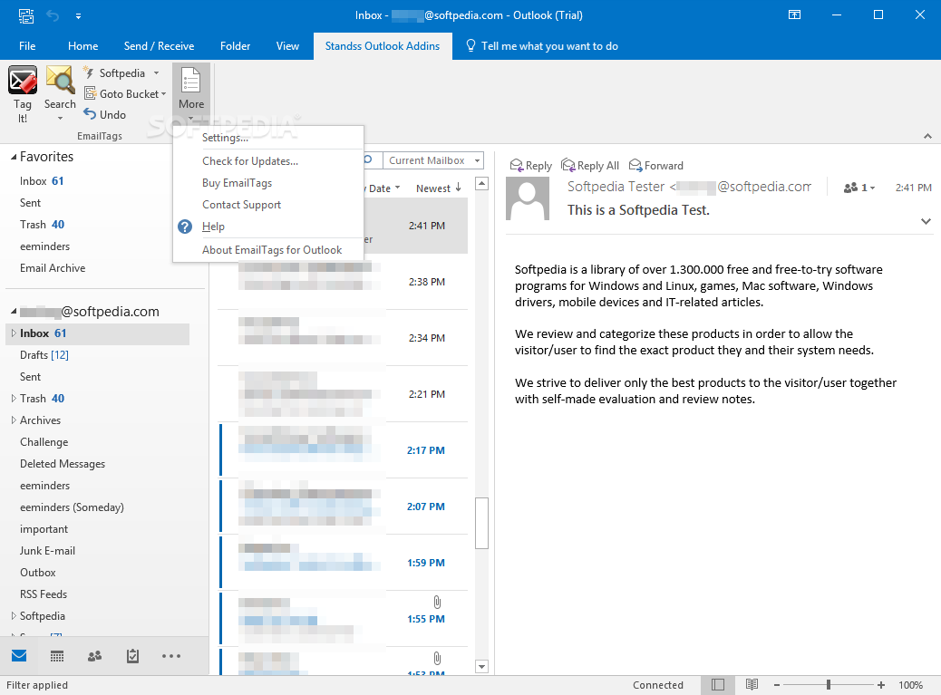Screen dimensions: 941x695
Task: Select Check for Updates... menu item
Action: (x=268, y=160)
